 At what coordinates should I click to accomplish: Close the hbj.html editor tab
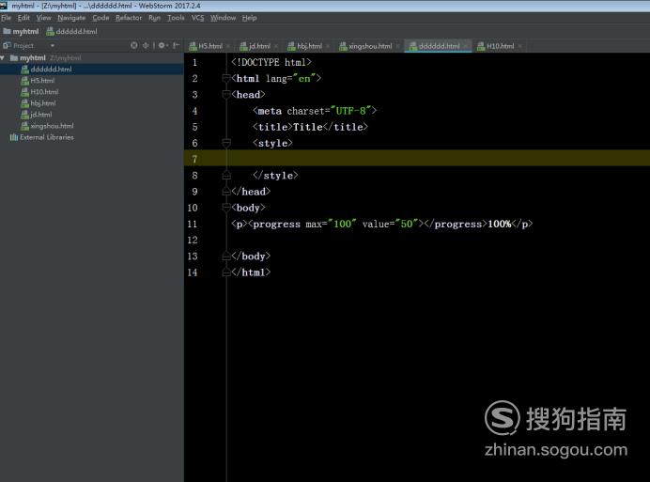(x=328, y=46)
